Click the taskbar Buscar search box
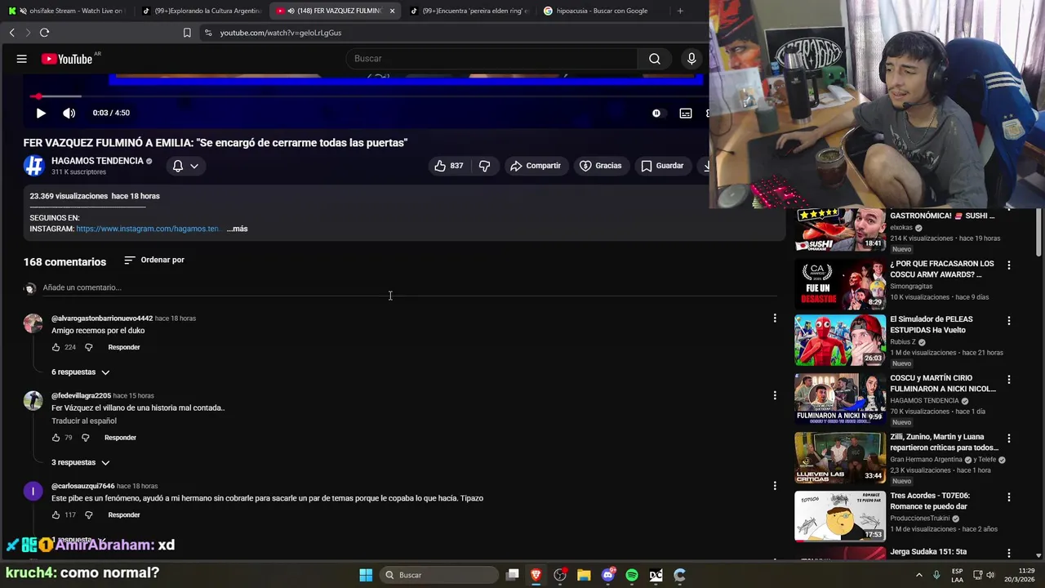The height and width of the screenshot is (588, 1045). pyautogui.click(x=440, y=575)
